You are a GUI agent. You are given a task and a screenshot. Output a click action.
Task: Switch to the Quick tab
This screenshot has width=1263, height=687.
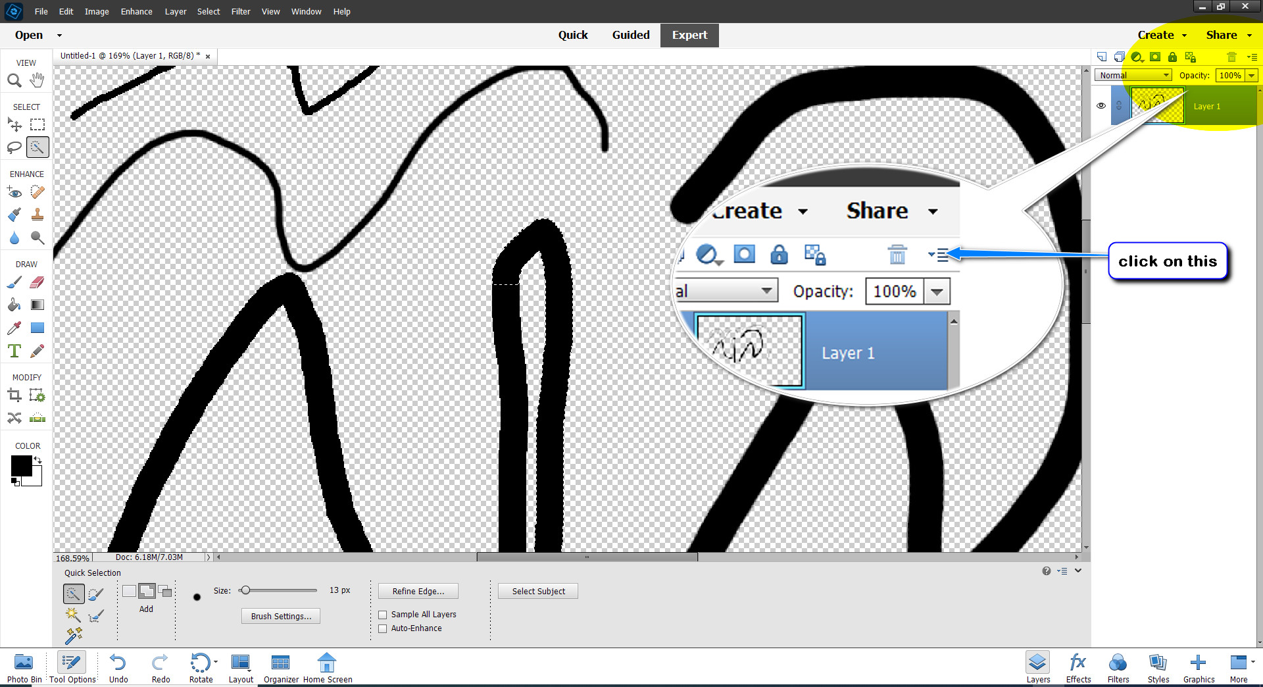(573, 35)
